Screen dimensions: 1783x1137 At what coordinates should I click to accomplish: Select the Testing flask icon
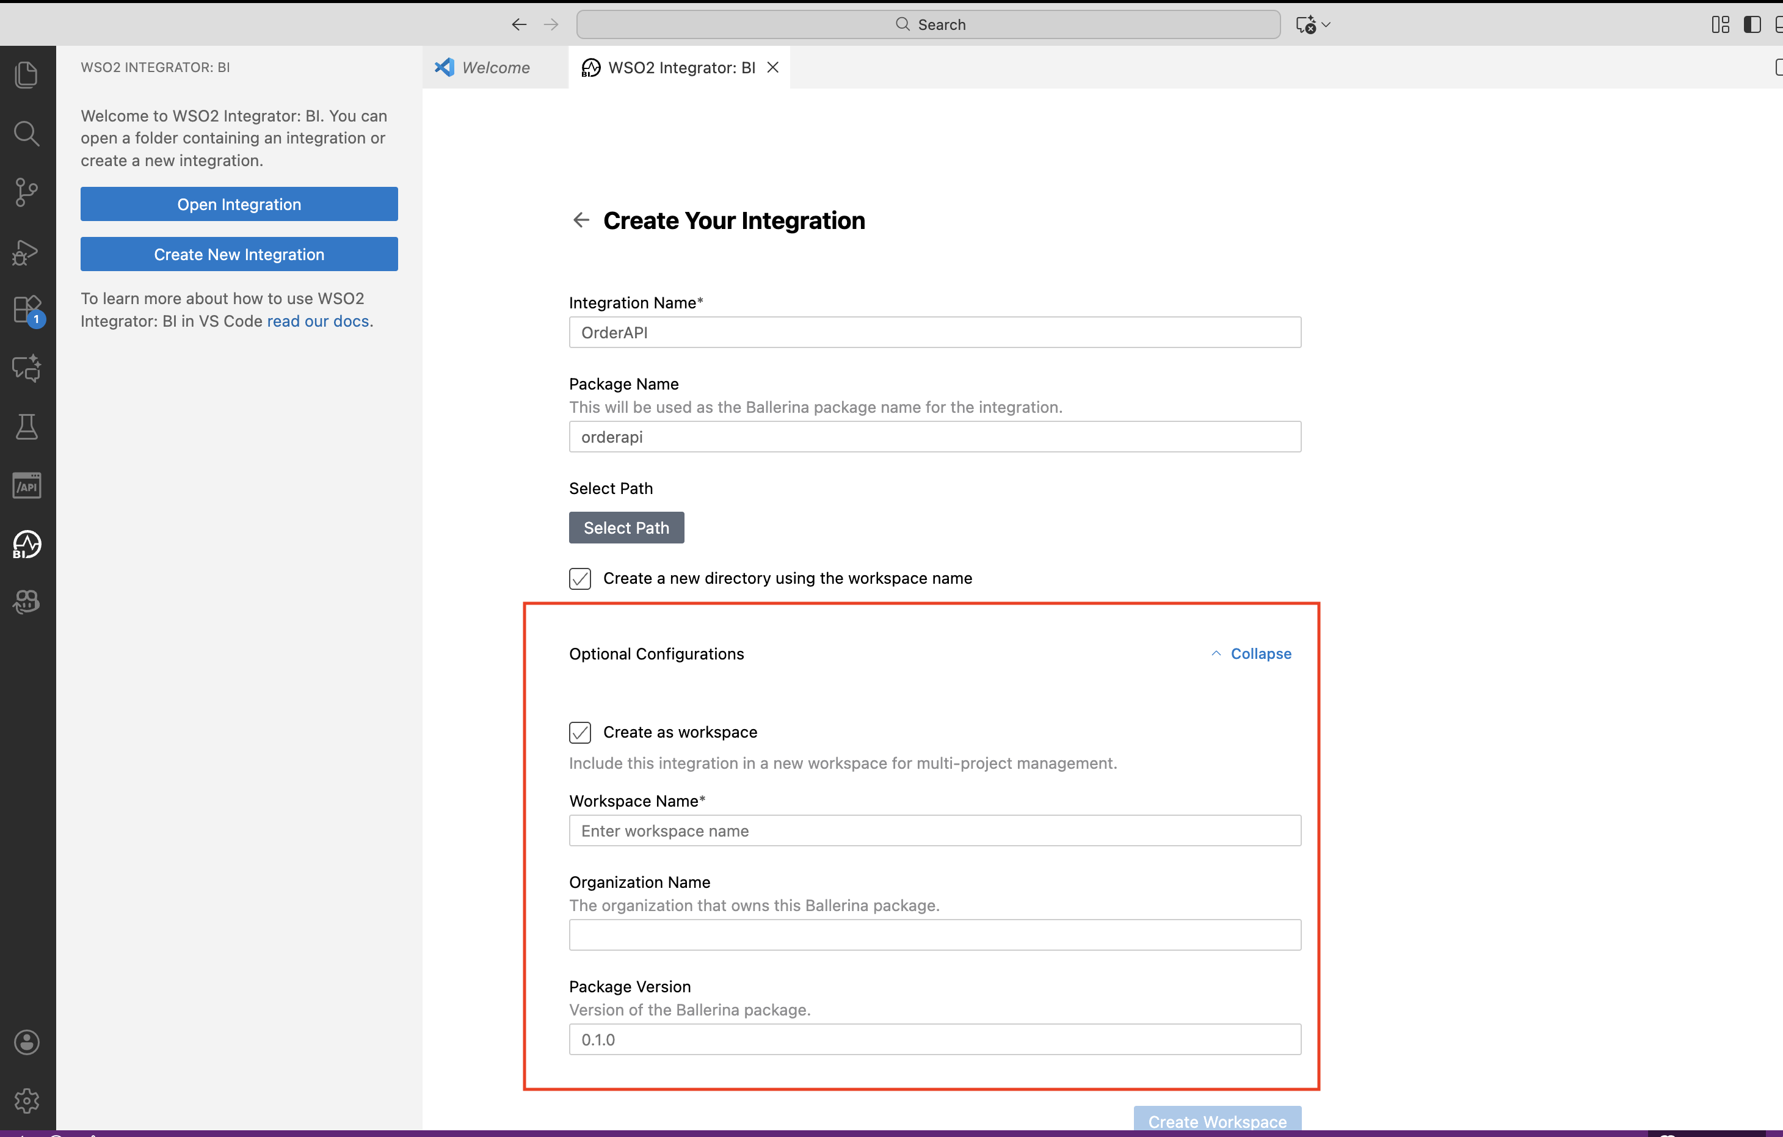[27, 427]
